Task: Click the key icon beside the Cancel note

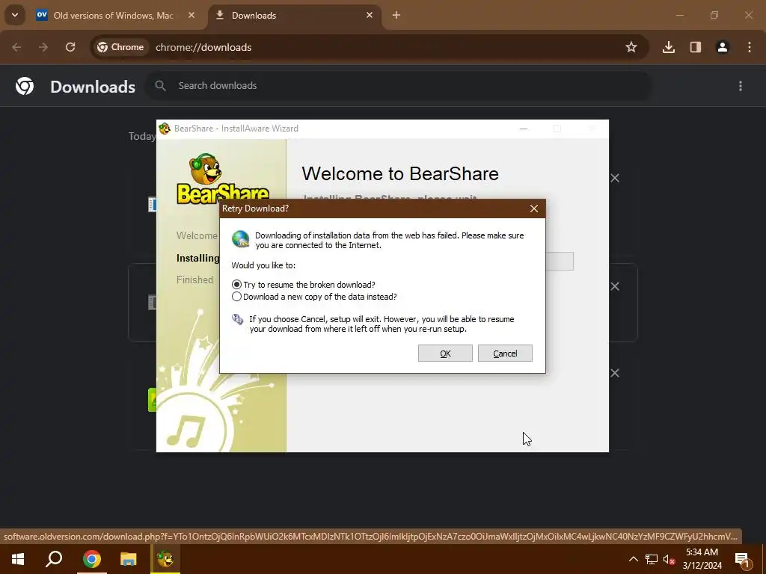Action: [x=237, y=320]
